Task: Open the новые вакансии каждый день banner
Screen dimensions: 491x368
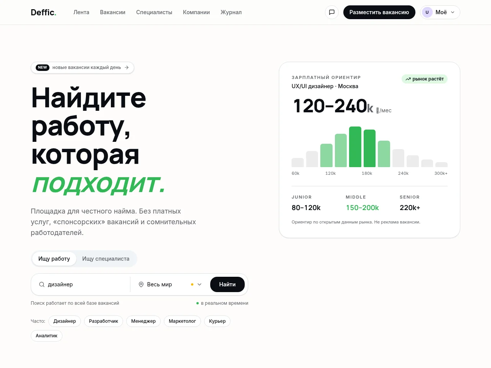Action: click(82, 67)
